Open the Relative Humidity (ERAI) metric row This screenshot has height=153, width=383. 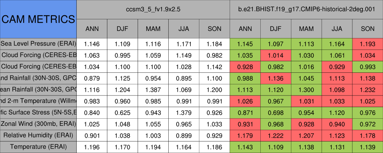pyautogui.click(x=38, y=135)
